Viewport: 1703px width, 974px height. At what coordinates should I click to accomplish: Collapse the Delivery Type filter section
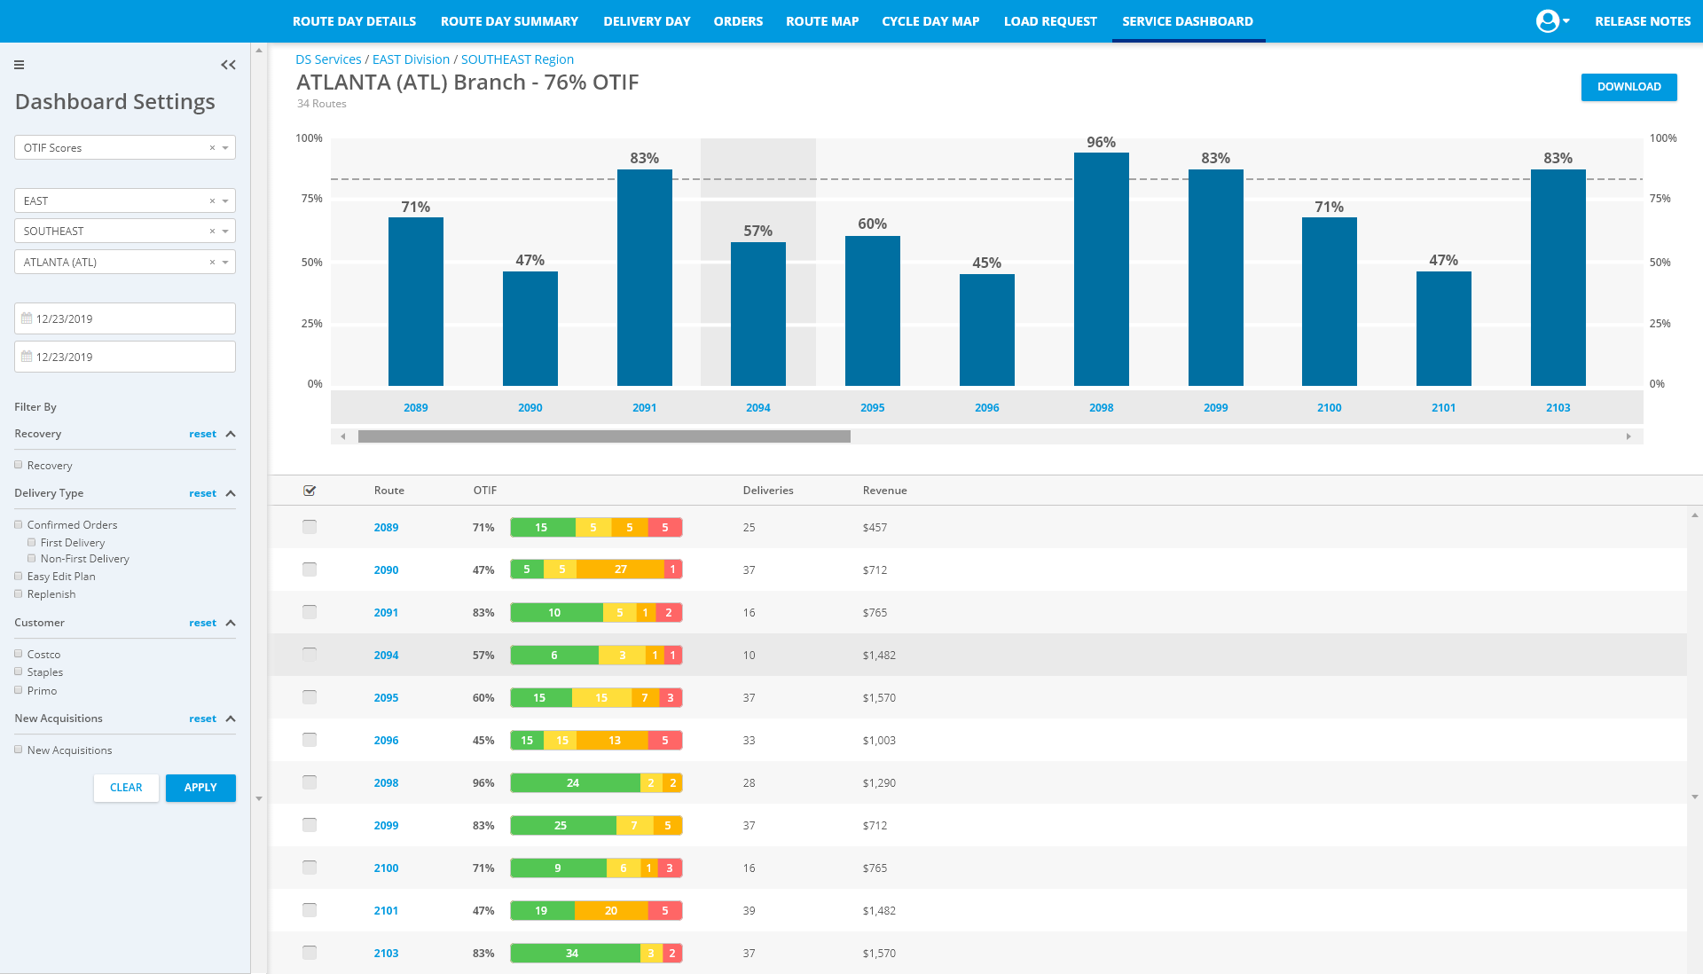click(231, 493)
